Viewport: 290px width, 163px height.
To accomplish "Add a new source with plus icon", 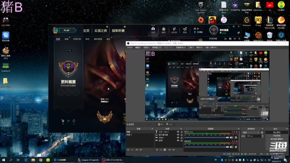I will [157, 150].
